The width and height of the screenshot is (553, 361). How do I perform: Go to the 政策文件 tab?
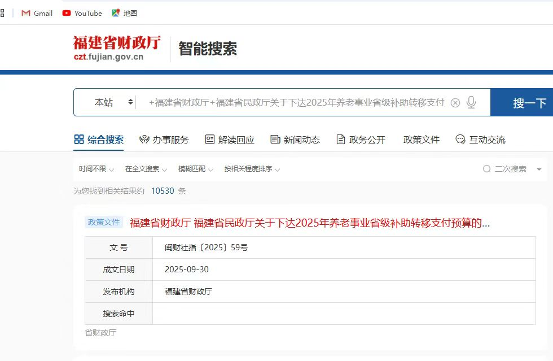(421, 140)
